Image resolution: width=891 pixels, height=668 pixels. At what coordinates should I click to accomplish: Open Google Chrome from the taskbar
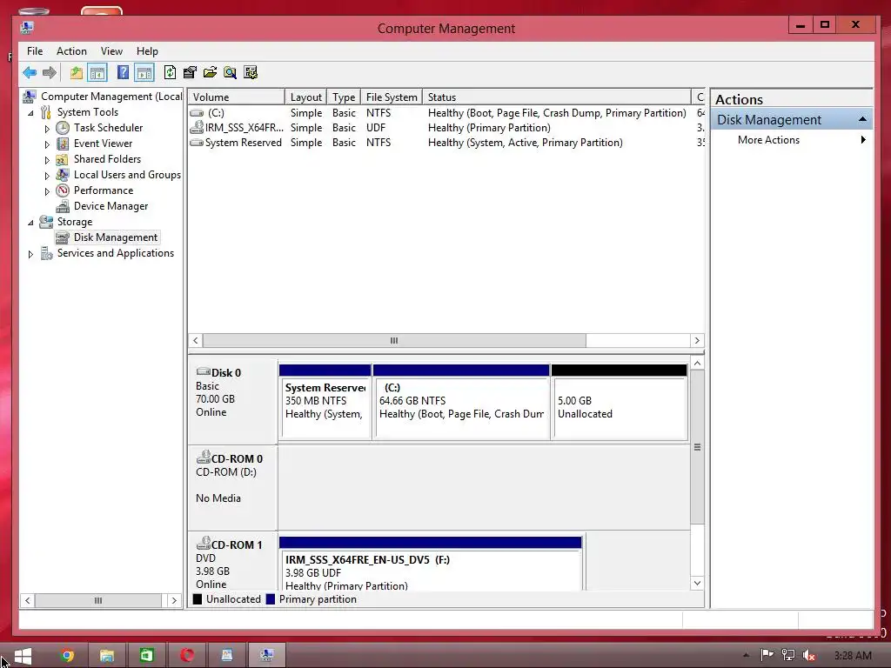pos(67,656)
